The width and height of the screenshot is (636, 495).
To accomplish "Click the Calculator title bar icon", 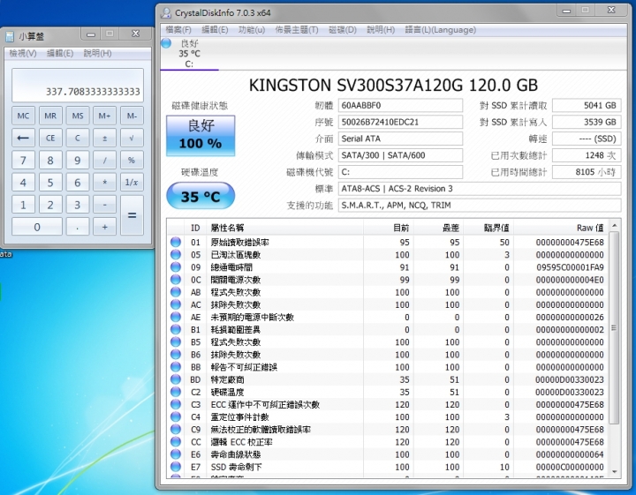I will (10, 37).
